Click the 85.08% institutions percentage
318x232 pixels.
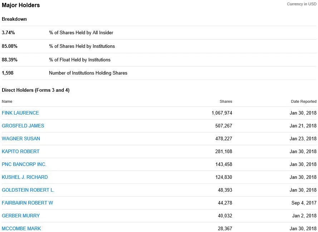tap(10, 46)
